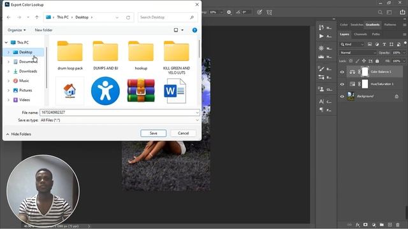Screen dimensions: 408x229
Task: Open the WinRAR archive file icon
Action: (141, 90)
